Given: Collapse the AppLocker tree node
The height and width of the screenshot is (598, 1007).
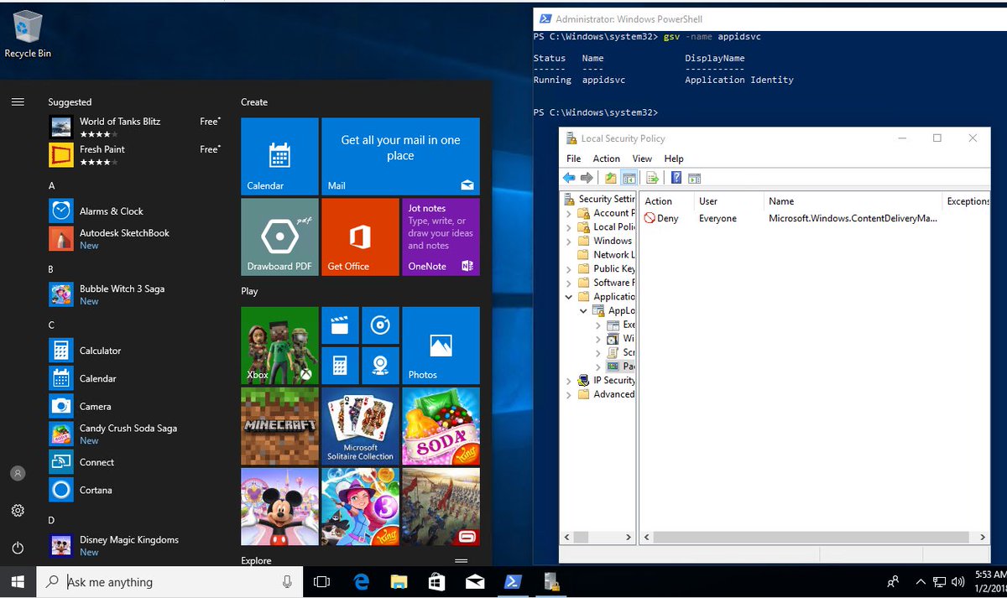Looking at the screenshot, I should (x=584, y=310).
